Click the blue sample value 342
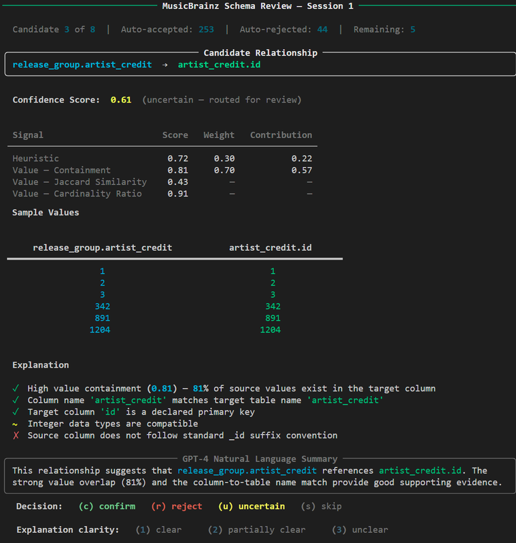The height and width of the screenshot is (543, 516). click(103, 306)
